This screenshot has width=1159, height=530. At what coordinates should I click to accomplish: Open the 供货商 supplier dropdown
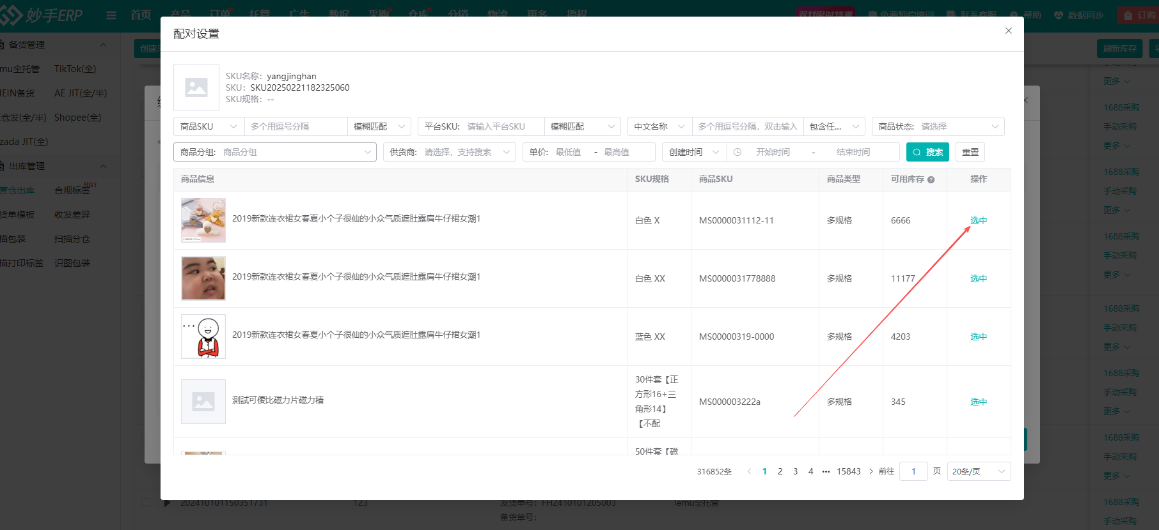449,152
